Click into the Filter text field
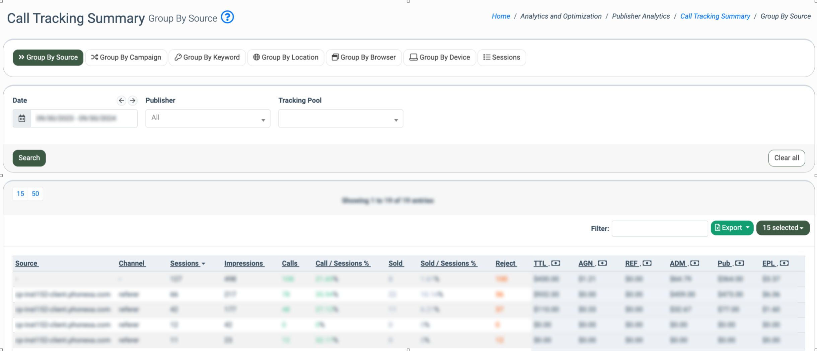This screenshot has width=817, height=351. (x=659, y=229)
